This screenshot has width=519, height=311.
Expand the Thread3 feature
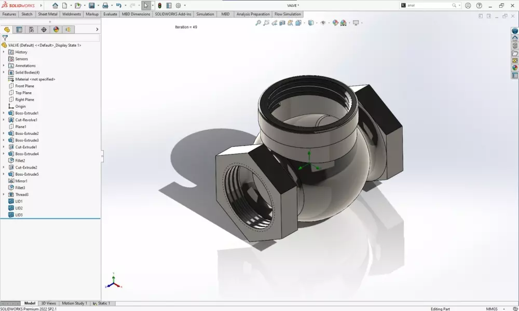4,194
